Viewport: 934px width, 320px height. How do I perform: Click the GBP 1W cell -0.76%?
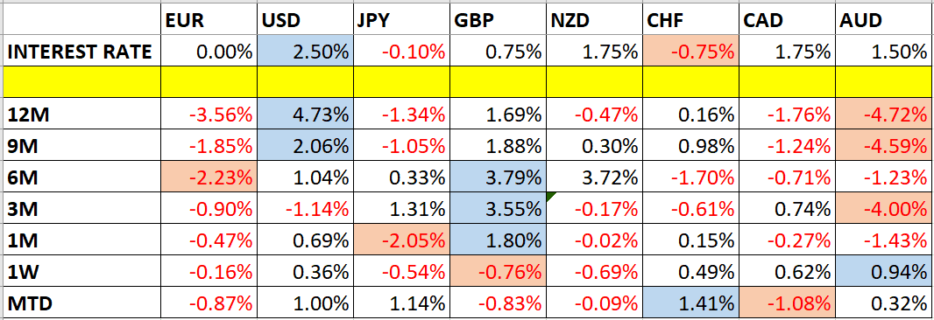[498, 272]
